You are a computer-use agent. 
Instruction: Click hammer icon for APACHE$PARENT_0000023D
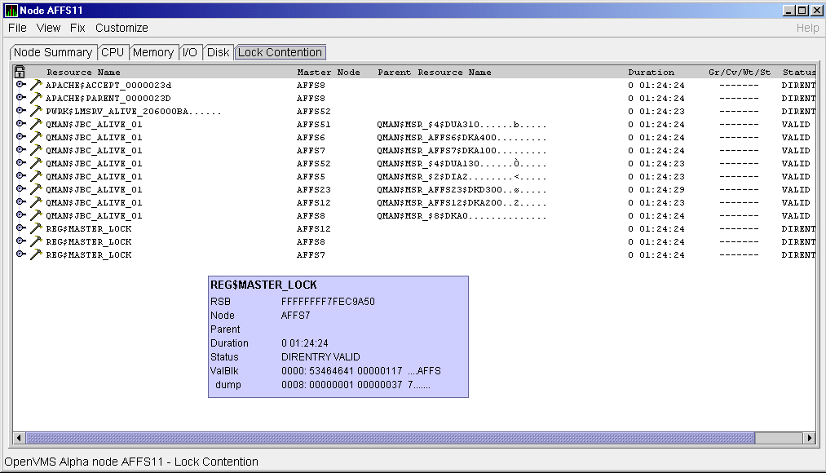36,98
